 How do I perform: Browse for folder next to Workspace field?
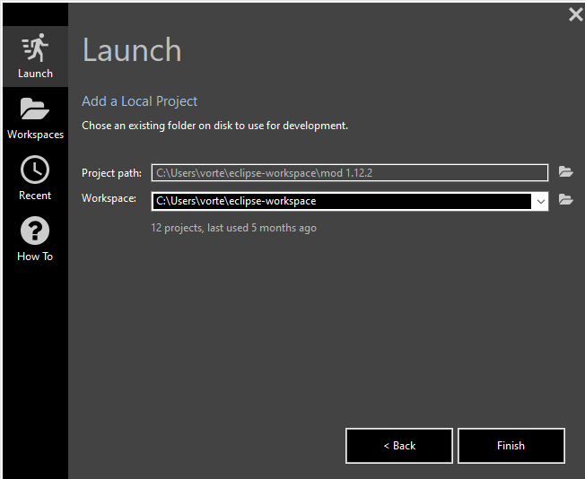coord(565,200)
